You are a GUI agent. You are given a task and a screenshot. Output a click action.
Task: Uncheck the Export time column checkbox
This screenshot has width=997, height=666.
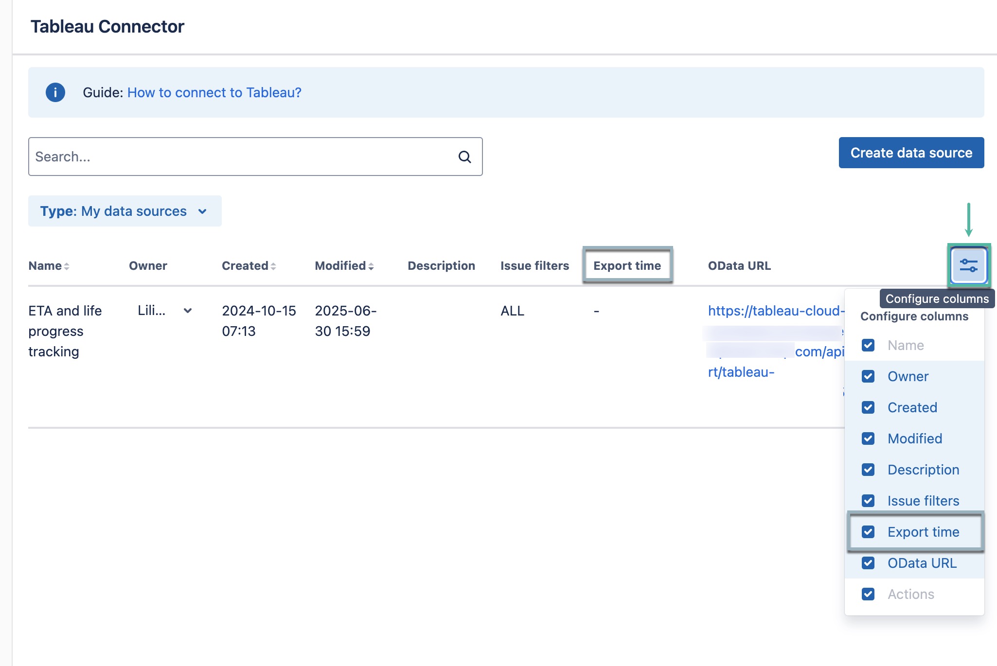tap(868, 532)
